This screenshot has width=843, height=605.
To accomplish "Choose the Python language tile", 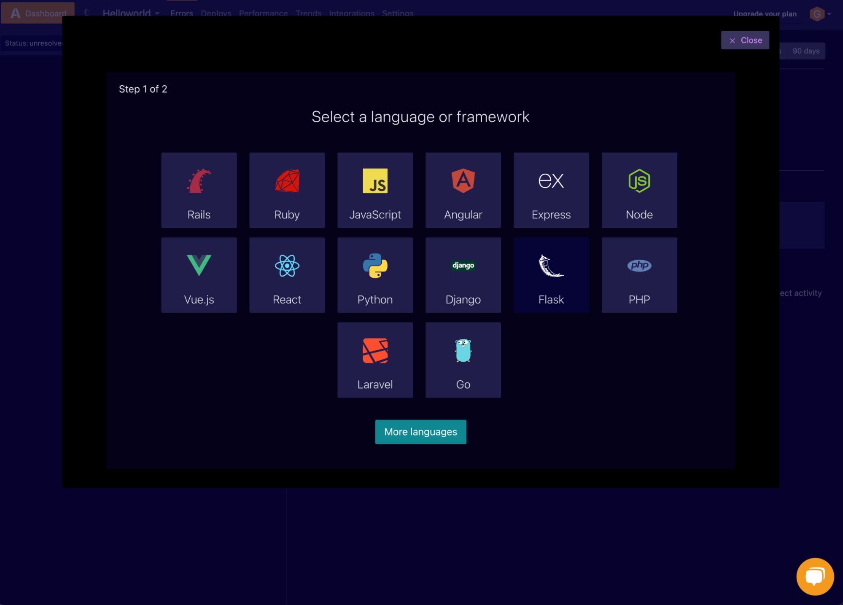I will tap(375, 275).
